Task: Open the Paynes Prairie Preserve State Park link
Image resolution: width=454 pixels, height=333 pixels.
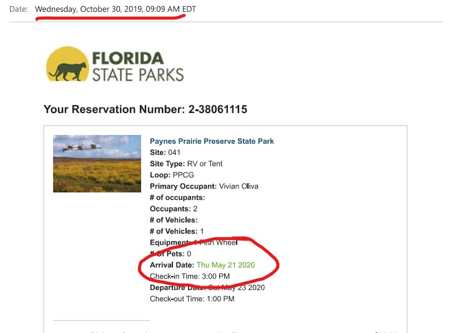Action: (x=212, y=141)
